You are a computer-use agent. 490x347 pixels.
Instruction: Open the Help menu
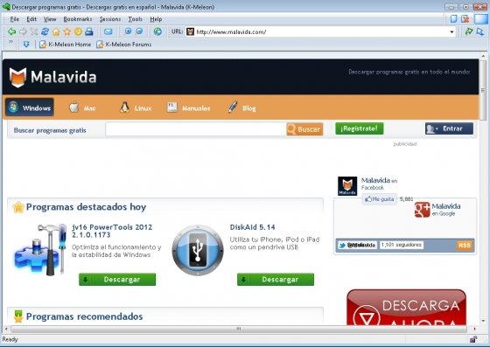(156, 19)
